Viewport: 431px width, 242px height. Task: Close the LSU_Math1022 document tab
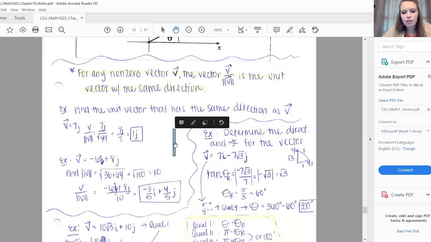(82, 18)
